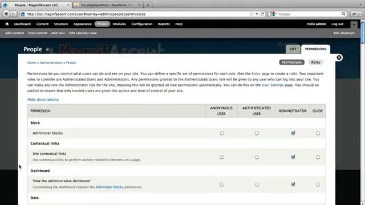The width and height of the screenshot is (365, 205).
Task: Open the Dashboard admin menu
Action: 22,24
